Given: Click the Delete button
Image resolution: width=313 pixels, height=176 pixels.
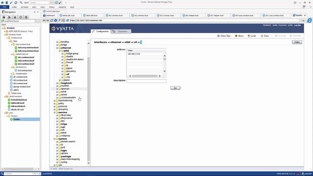Looking at the screenshot, I should tap(297, 42).
